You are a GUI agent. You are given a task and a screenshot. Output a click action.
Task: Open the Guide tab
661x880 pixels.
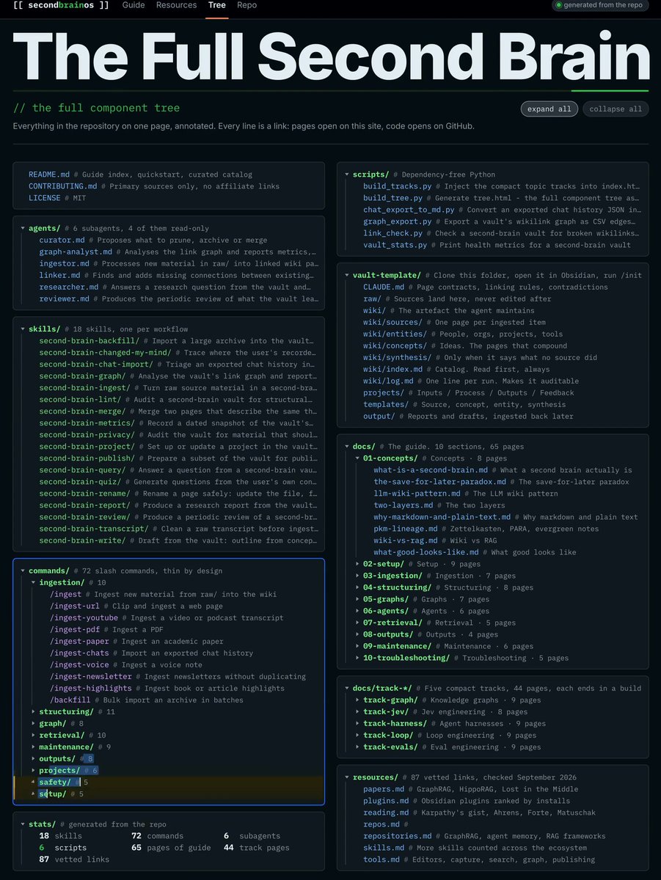pos(134,5)
